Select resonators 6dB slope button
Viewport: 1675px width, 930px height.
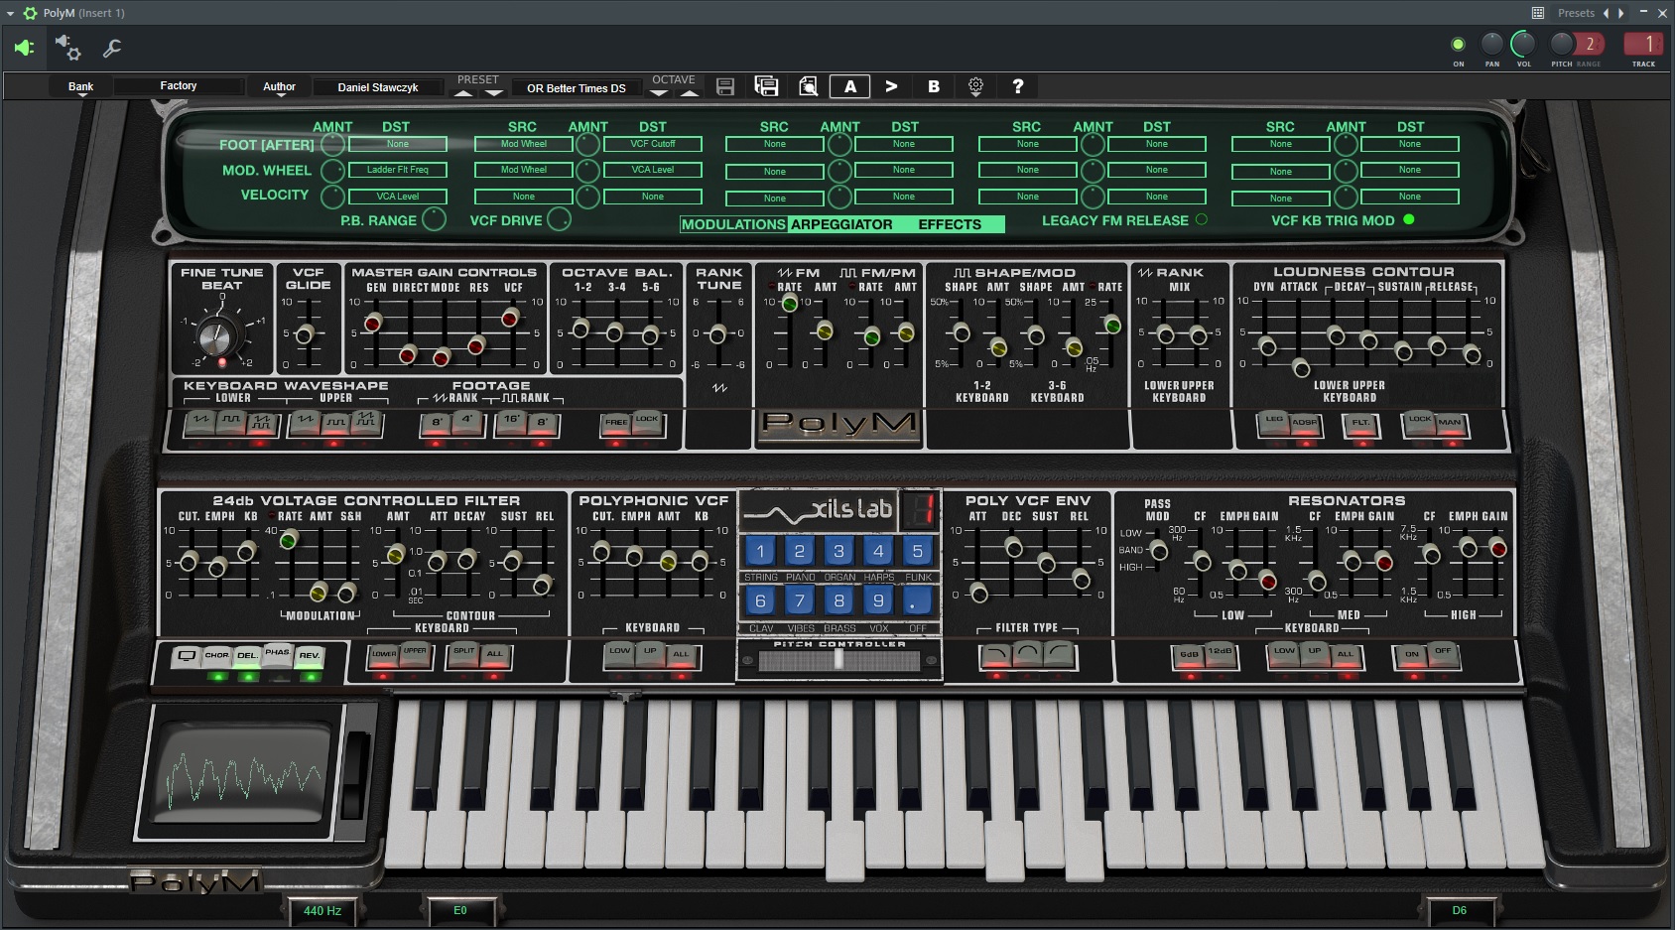tap(1189, 655)
